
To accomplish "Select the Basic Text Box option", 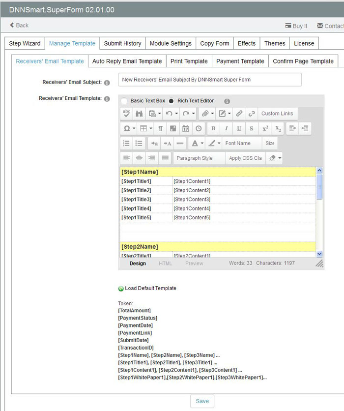I will [x=124, y=101].
